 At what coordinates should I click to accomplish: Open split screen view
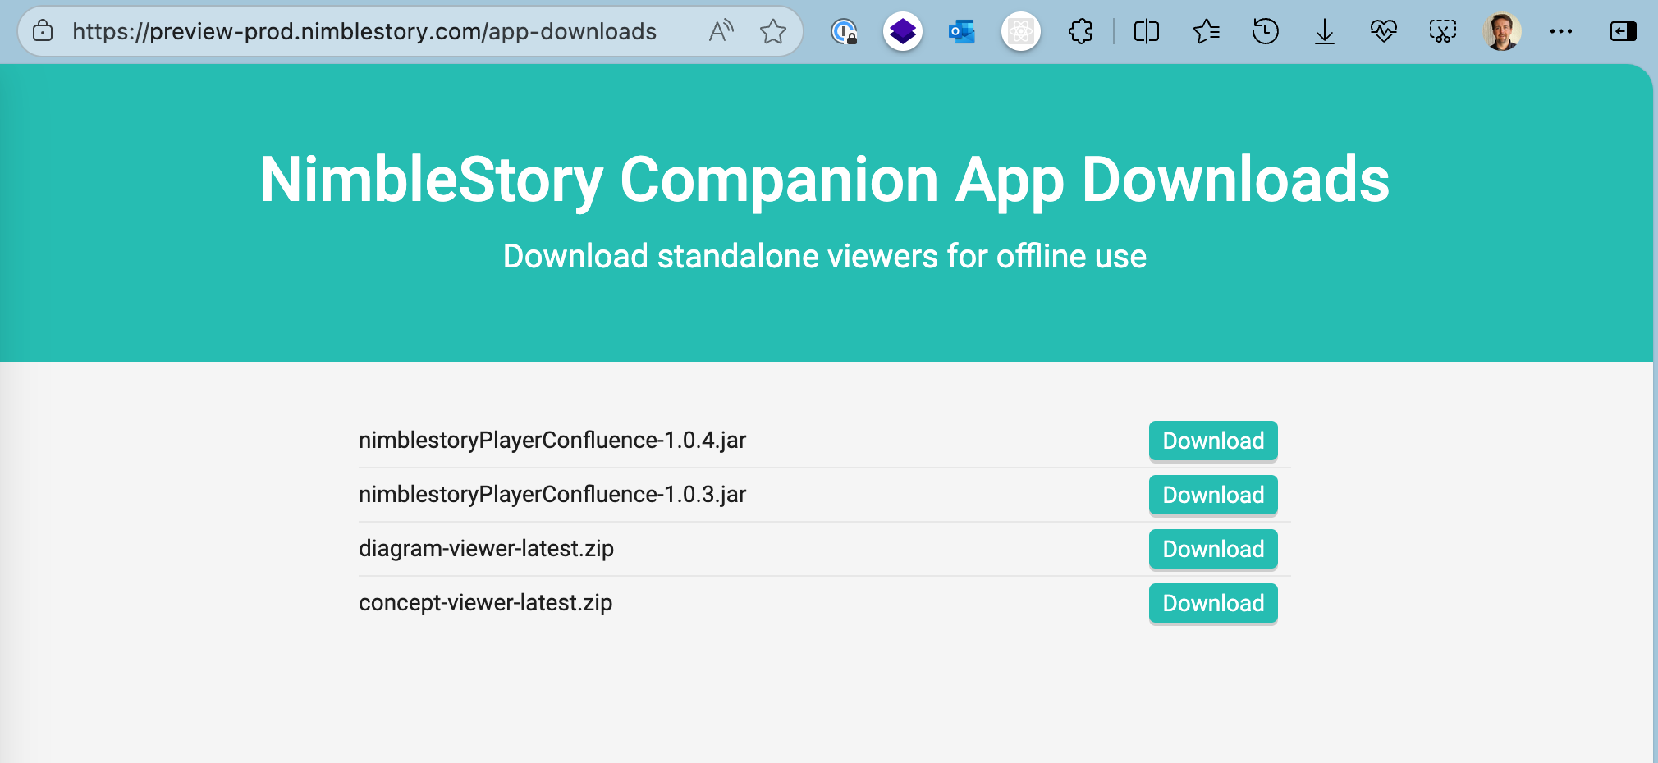[x=1146, y=31]
